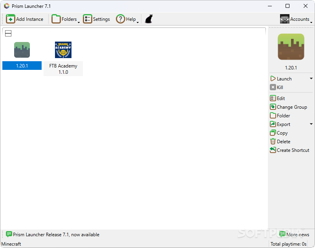Click the 1.20.1 instance name in sidebar
315x248 pixels.
click(291, 68)
